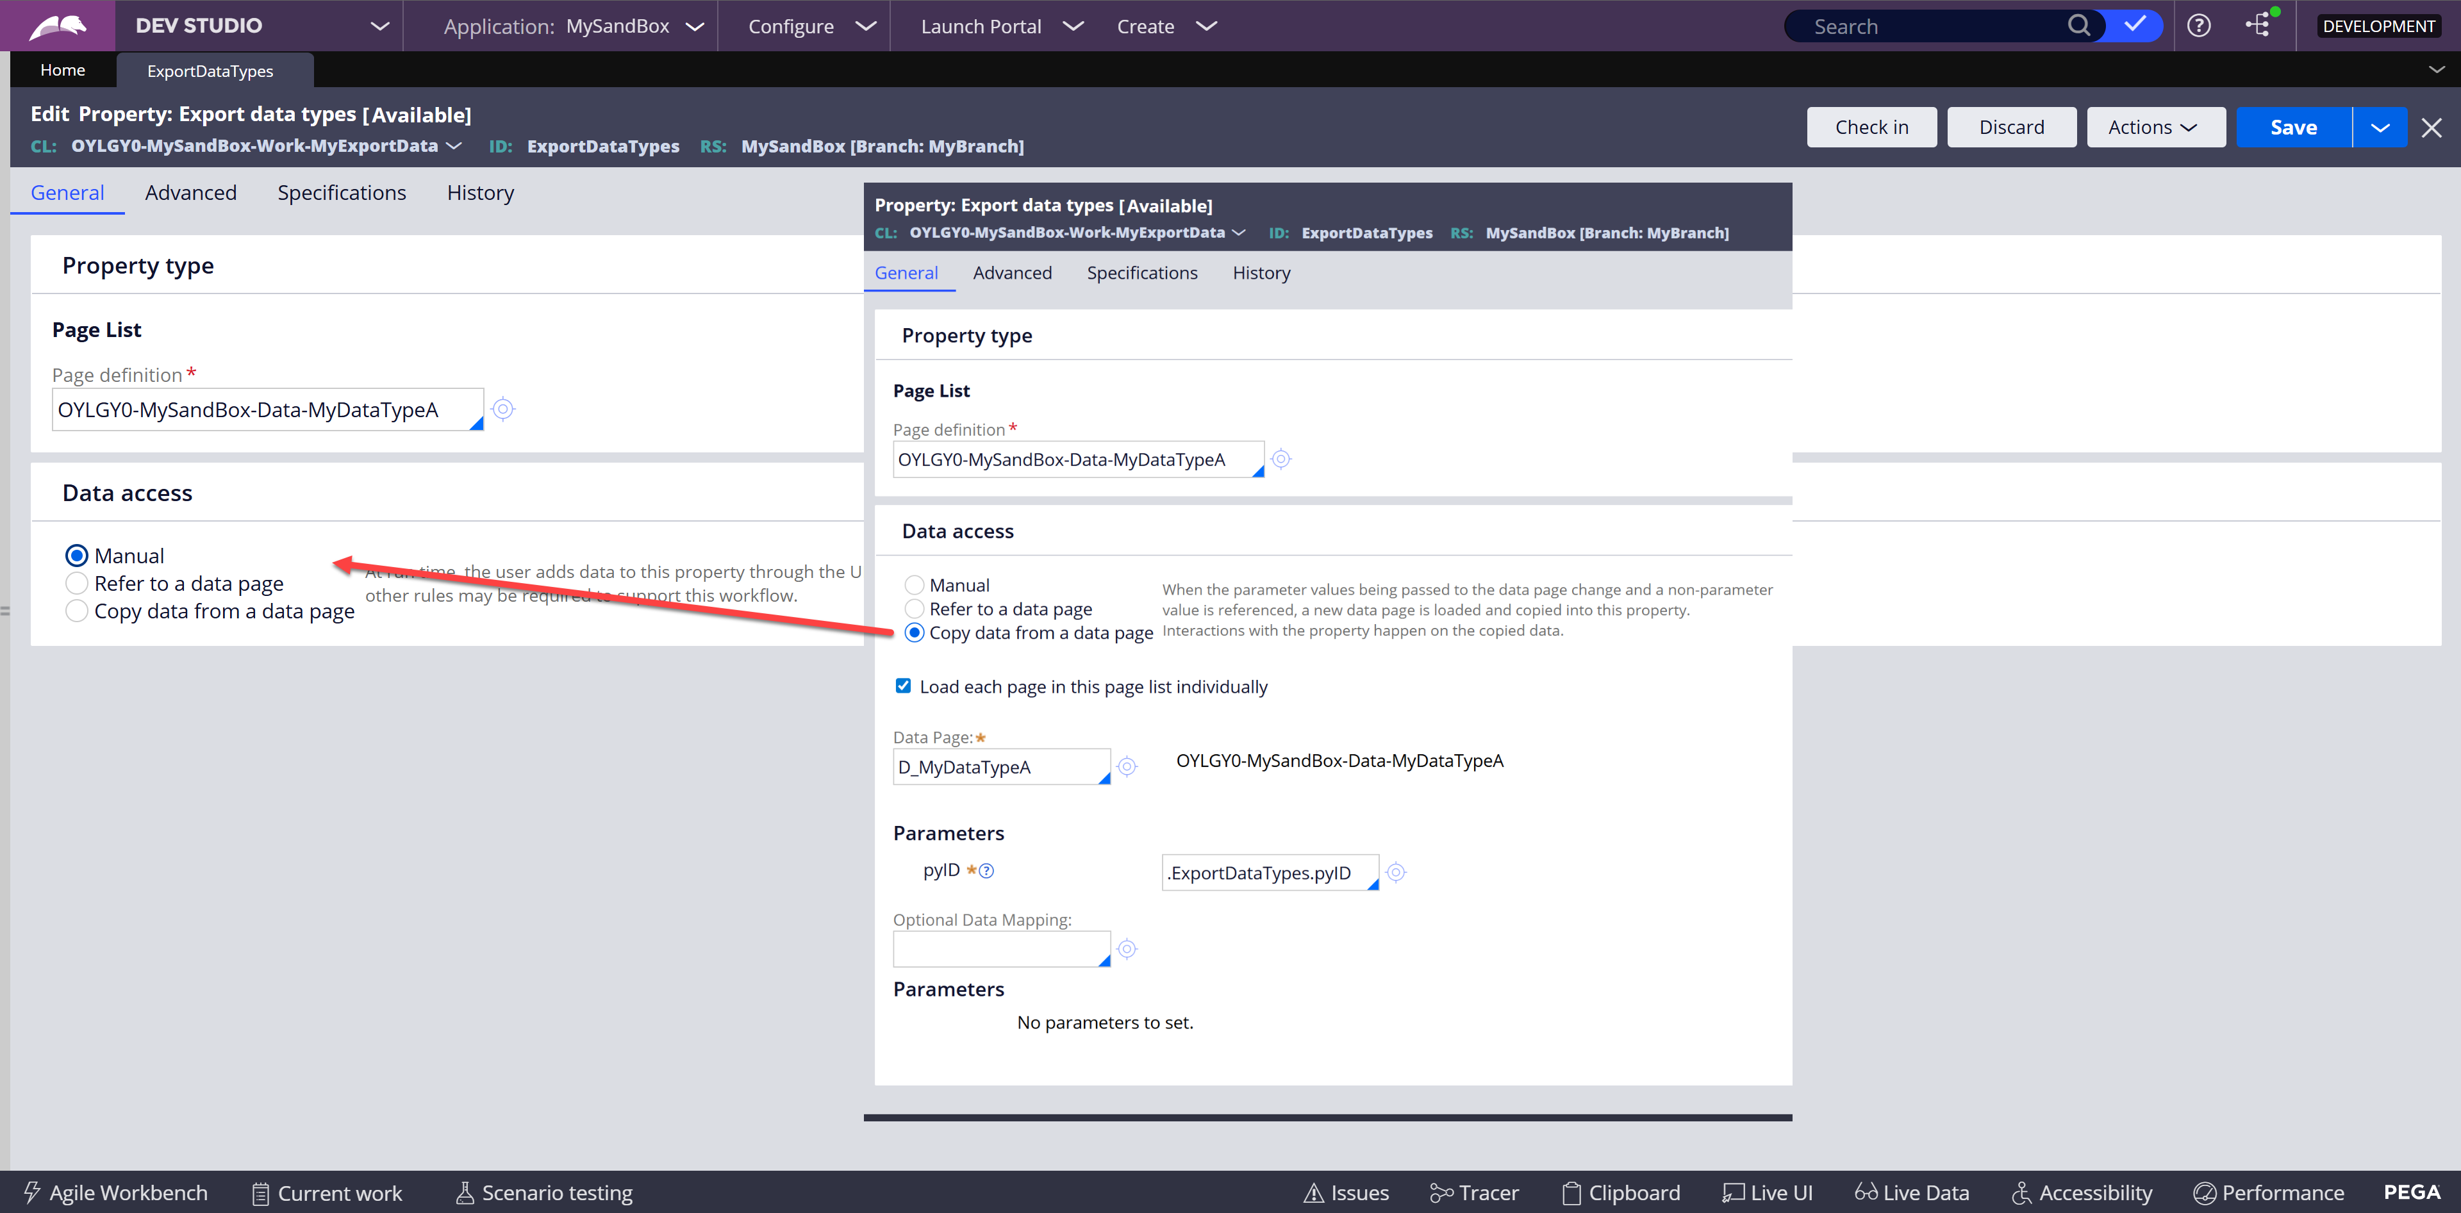Click the Check in button
The width and height of the screenshot is (2461, 1213).
pos(1871,127)
